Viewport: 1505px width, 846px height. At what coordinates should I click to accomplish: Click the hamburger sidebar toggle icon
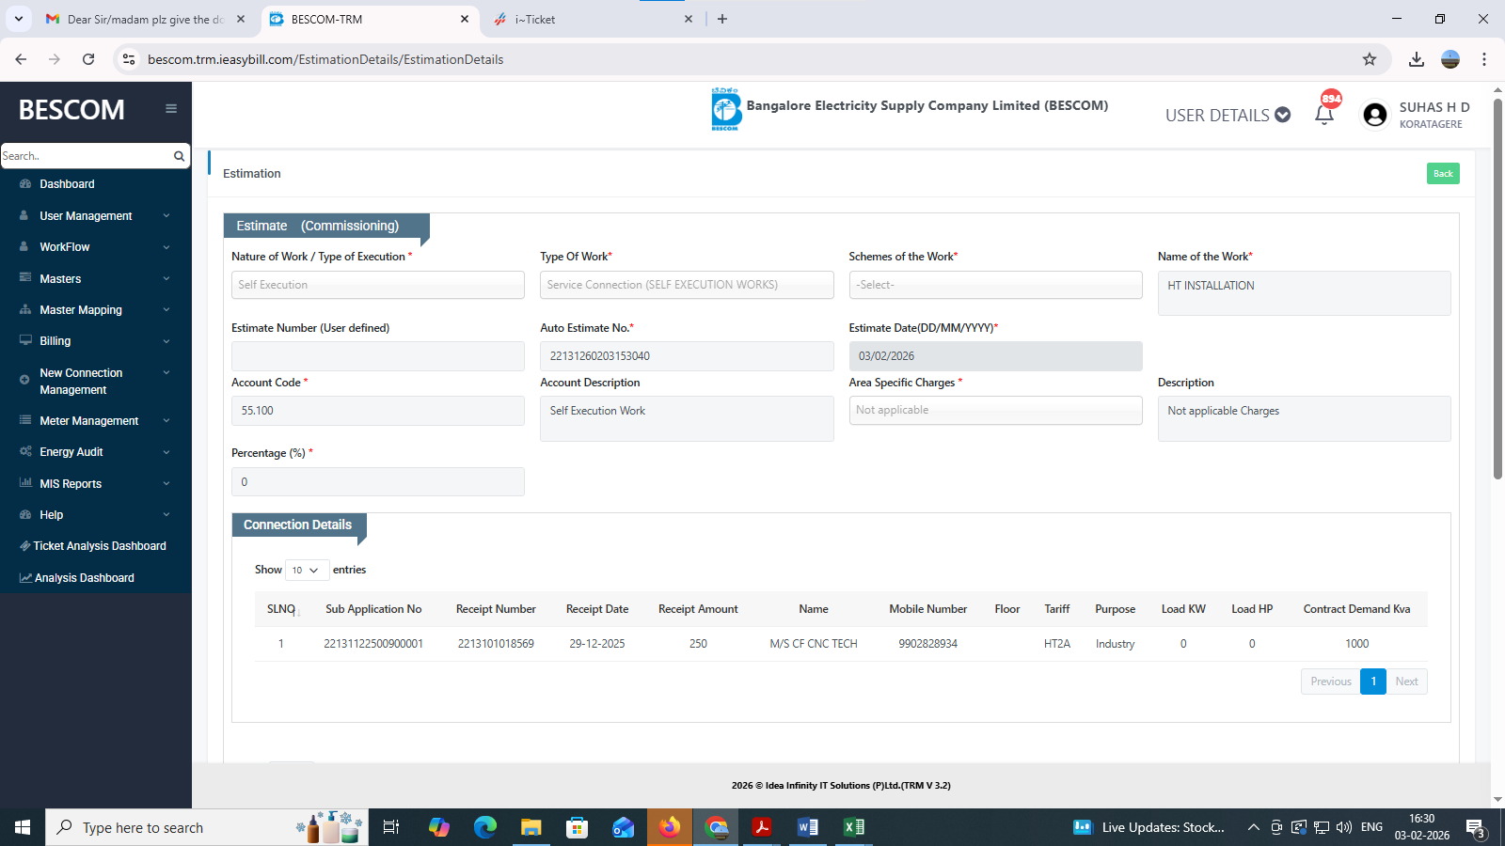point(171,109)
